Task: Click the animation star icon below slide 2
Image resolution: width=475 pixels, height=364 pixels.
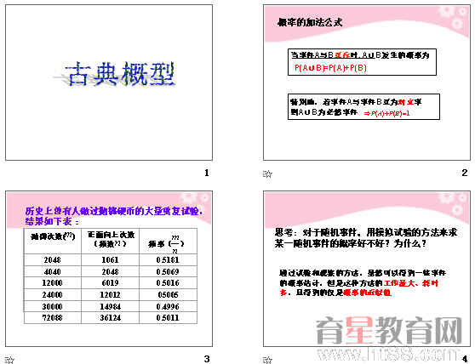Action: (x=267, y=174)
